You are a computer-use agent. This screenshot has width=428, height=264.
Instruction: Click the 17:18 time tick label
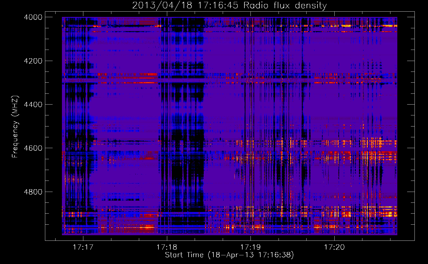(167, 247)
